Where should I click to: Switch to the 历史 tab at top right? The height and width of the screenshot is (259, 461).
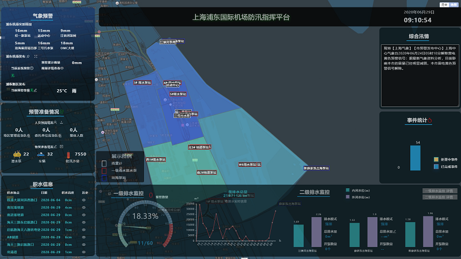click(444, 4)
